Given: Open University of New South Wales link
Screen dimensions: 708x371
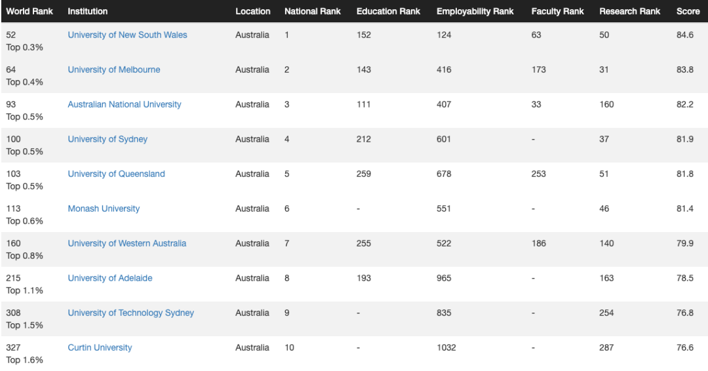Looking at the screenshot, I should (127, 35).
